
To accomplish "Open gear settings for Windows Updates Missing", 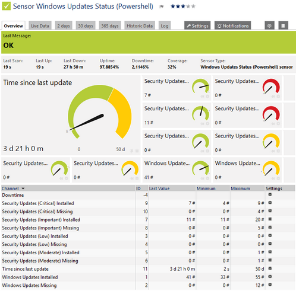I will [x=270, y=284].
